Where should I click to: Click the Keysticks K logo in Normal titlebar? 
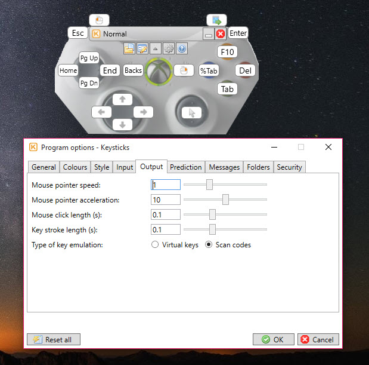click(x=96, y=33)
